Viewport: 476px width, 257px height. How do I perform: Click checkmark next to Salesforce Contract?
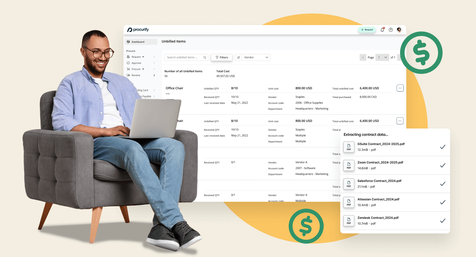(x=443, y=184)
